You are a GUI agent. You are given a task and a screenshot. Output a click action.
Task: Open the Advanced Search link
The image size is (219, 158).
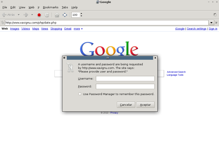(x=176, y=72)
